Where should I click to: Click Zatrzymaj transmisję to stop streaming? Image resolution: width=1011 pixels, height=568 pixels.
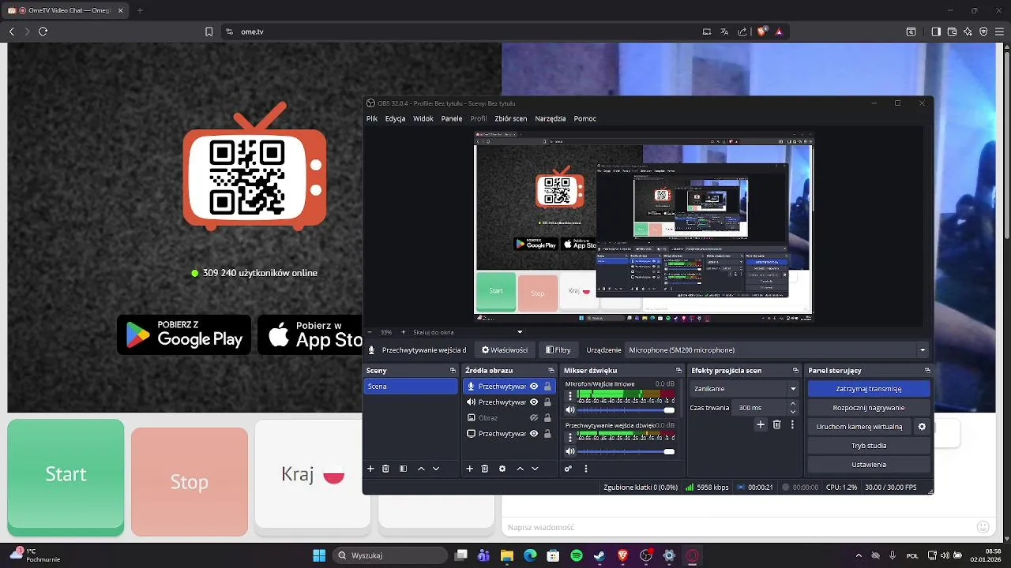pos(869,389)
